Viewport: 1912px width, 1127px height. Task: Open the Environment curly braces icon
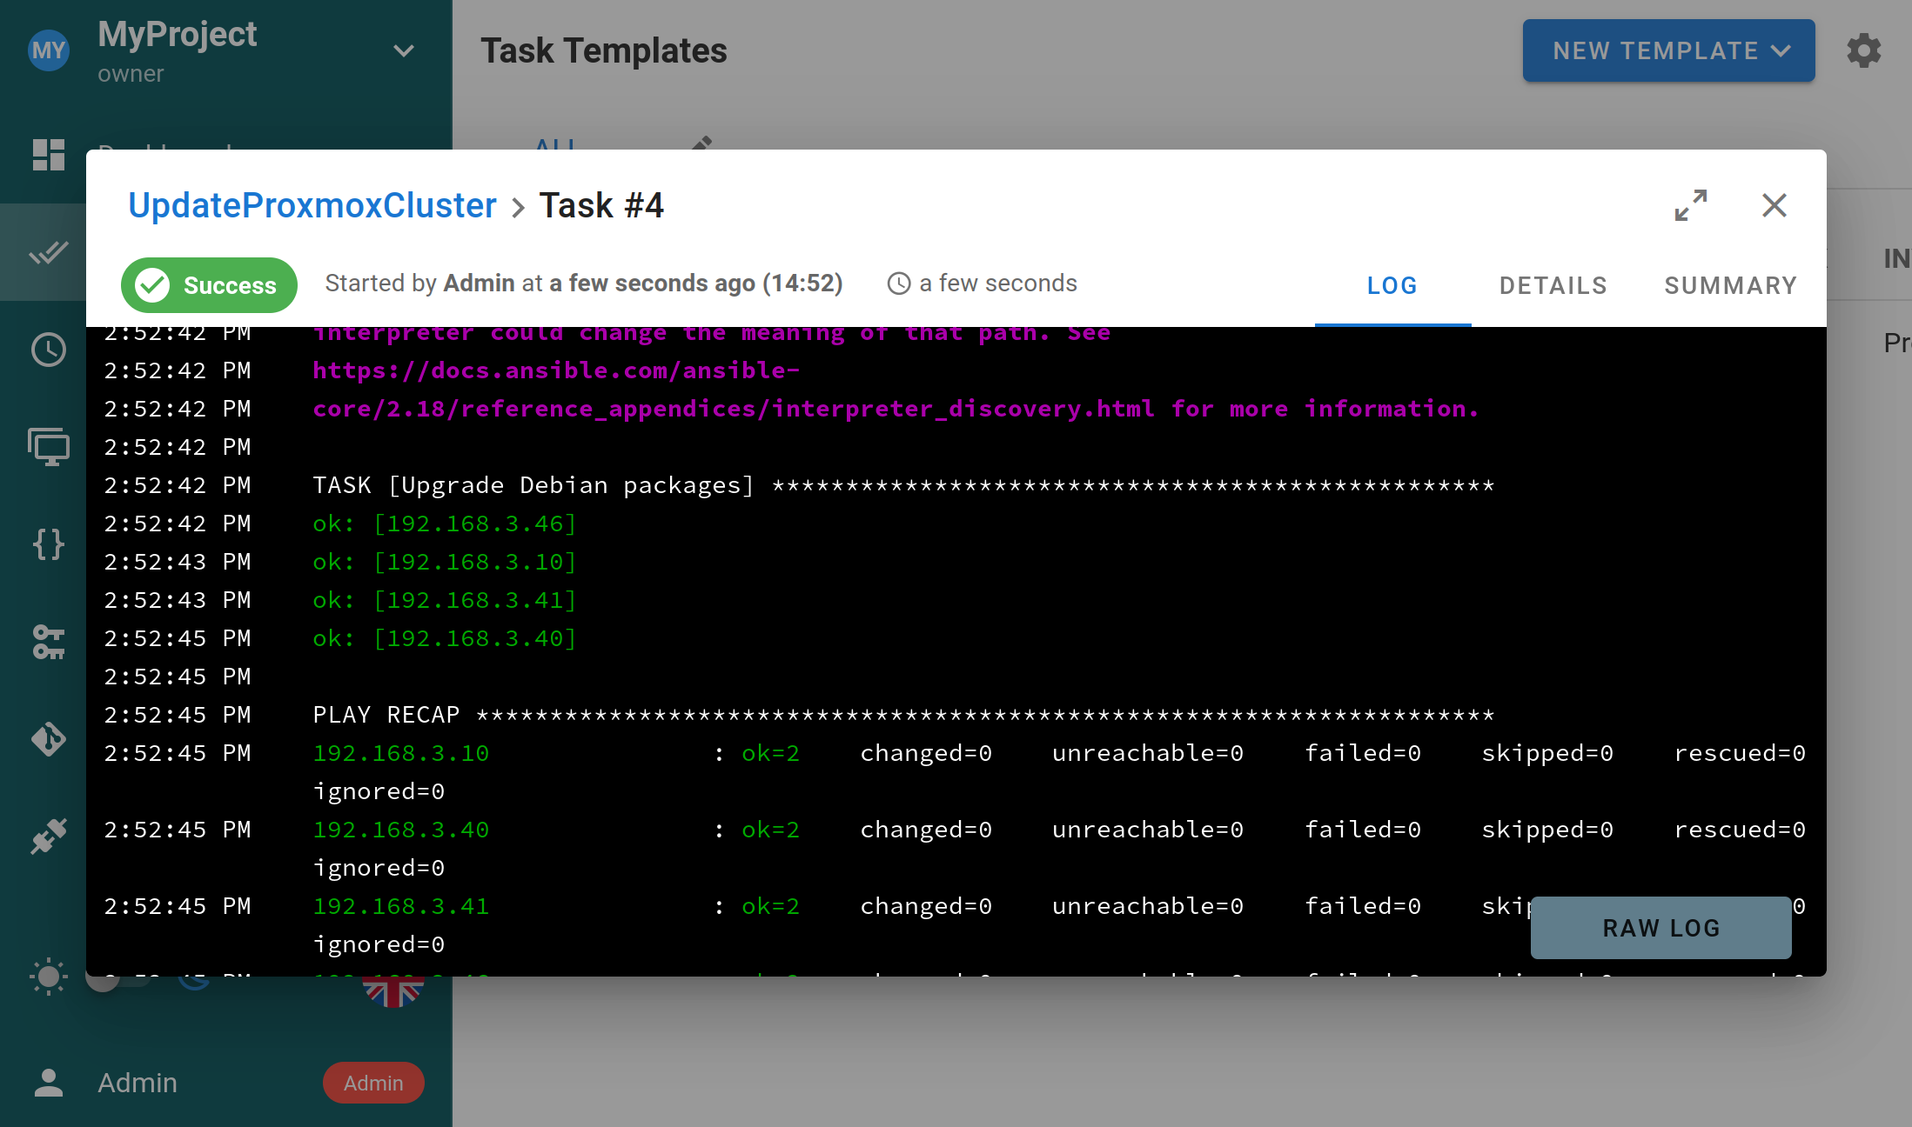[49, 544]
